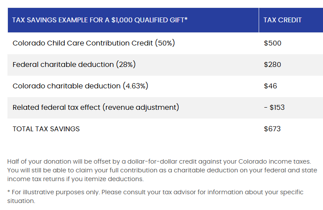Select the $500 tax credit value
This screenshot has height=210, width=323.
(x=273, y=43)
